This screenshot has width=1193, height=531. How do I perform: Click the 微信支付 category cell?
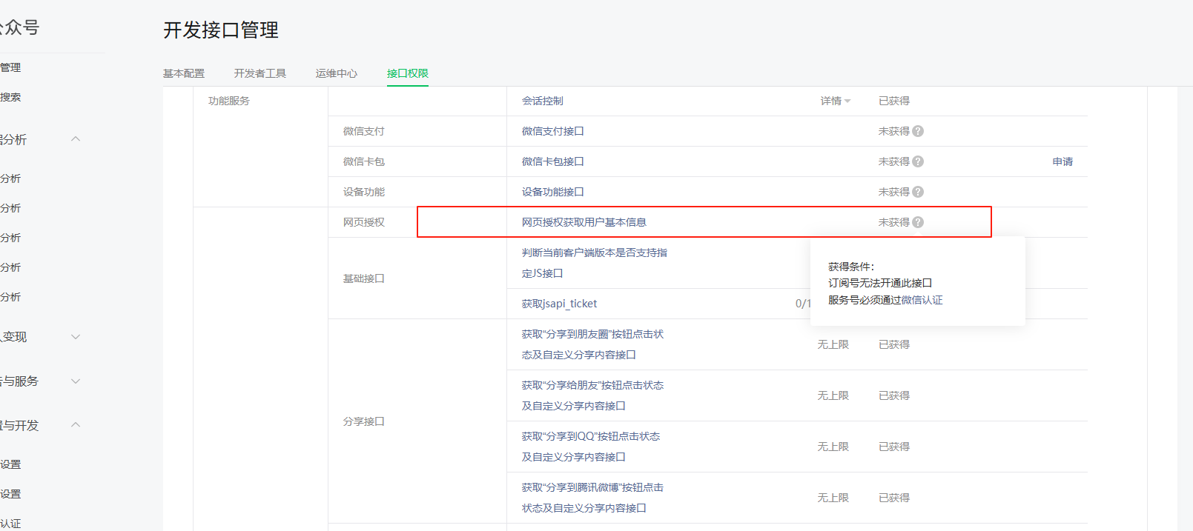364,131
